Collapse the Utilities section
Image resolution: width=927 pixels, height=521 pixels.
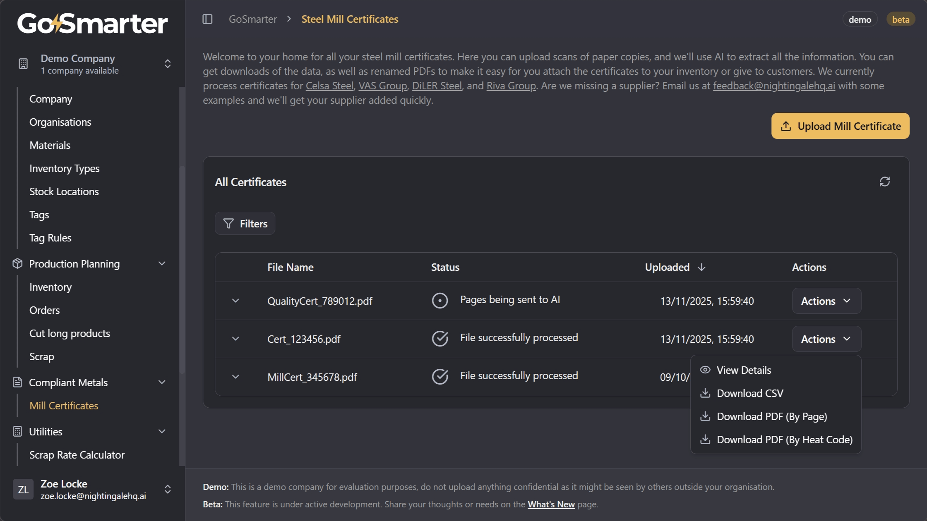162,431
